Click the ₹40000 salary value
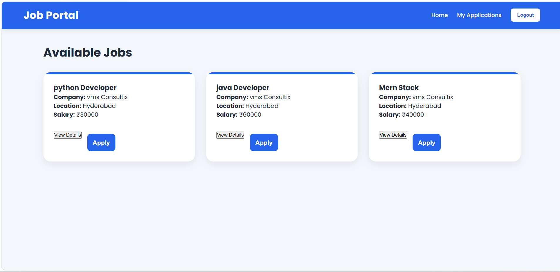560x272 pixels. coord(413,115)
